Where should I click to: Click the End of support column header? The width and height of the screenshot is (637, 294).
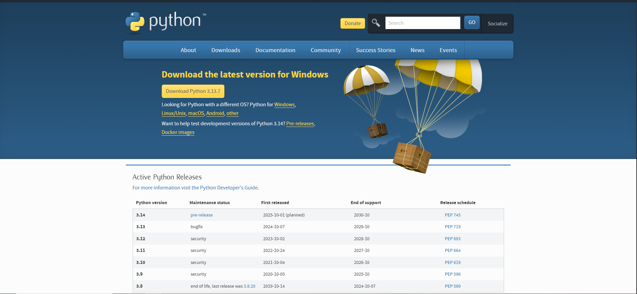366,203
